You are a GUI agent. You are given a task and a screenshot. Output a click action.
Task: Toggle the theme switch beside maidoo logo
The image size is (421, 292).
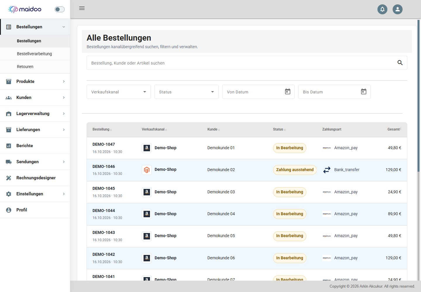coord(60,9)
